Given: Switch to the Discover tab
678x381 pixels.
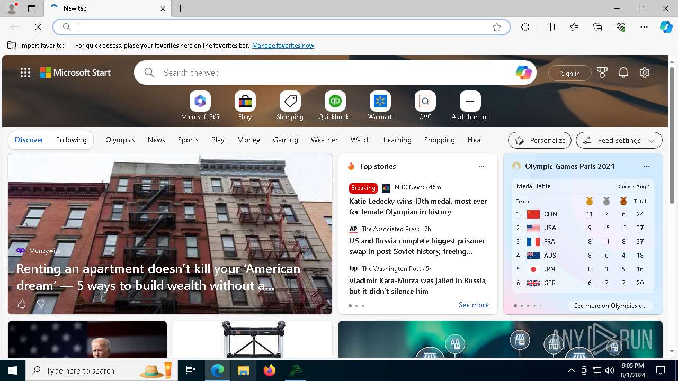Looking at the screenshot, I should click(x=29, y=140).
